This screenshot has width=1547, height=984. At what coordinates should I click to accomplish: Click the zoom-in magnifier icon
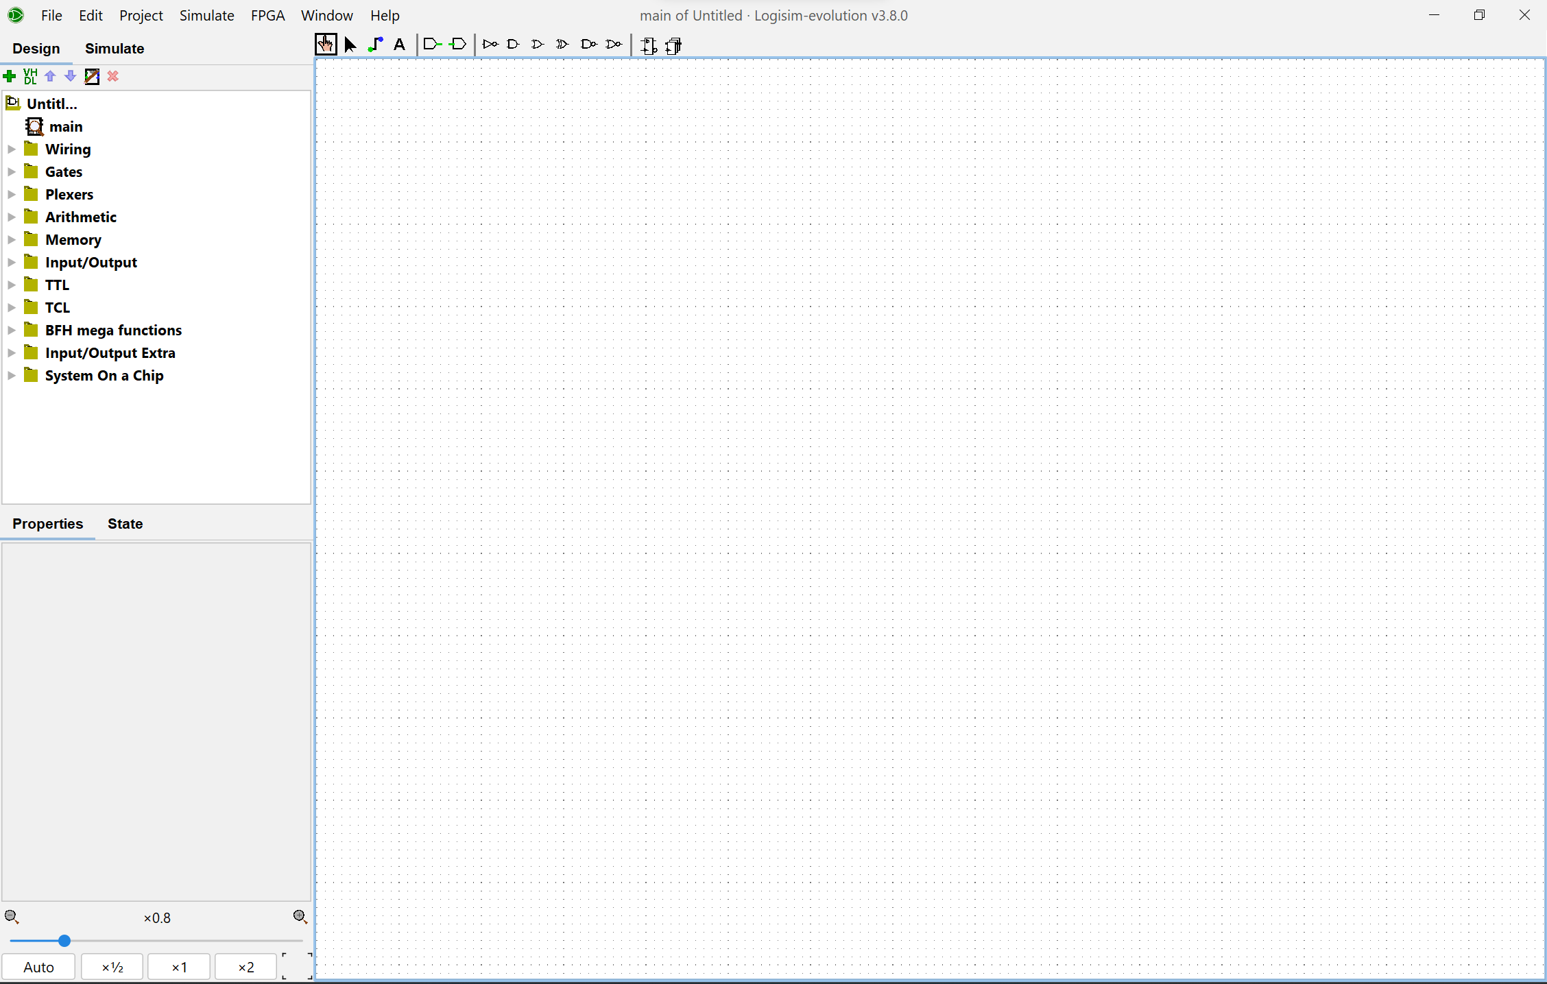click(300, 917)
